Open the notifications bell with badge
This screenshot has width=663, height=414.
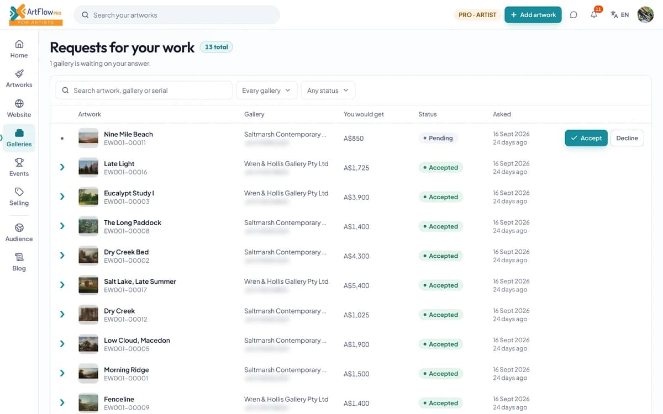coord(594,15)
